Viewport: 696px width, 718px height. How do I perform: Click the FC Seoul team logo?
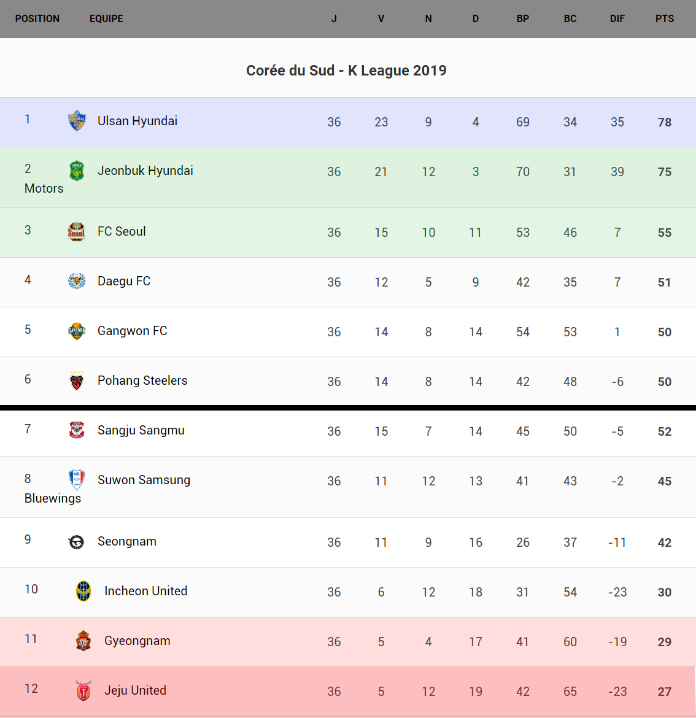77,231
